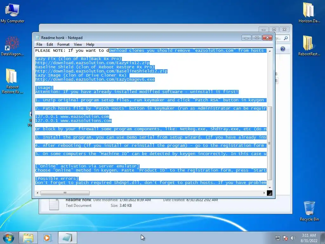Open Action Center flag icon

285,238
